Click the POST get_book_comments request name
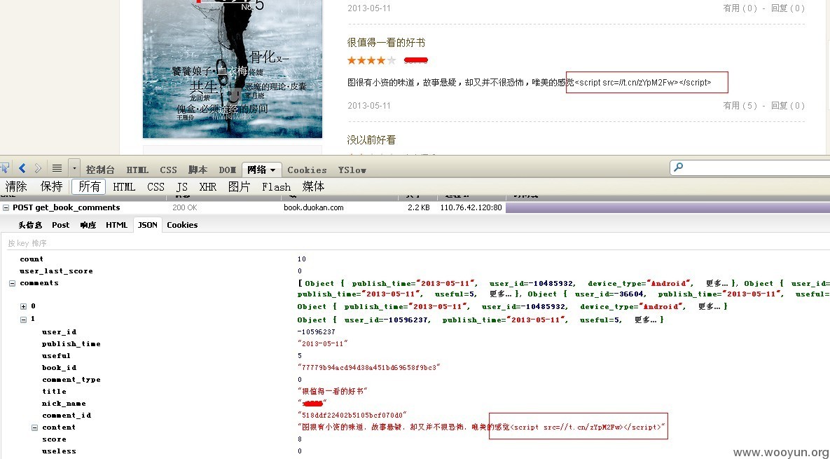Screen dimensions: 830x459 tap(66, 207)
